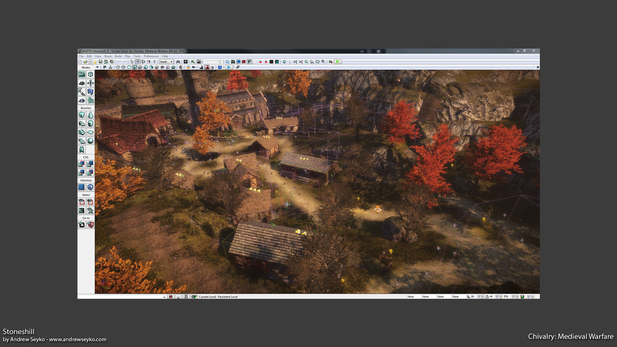Toggle the last status bar checkbox
617x347 pixels.
pyautogui.click(x=529, y=296)
